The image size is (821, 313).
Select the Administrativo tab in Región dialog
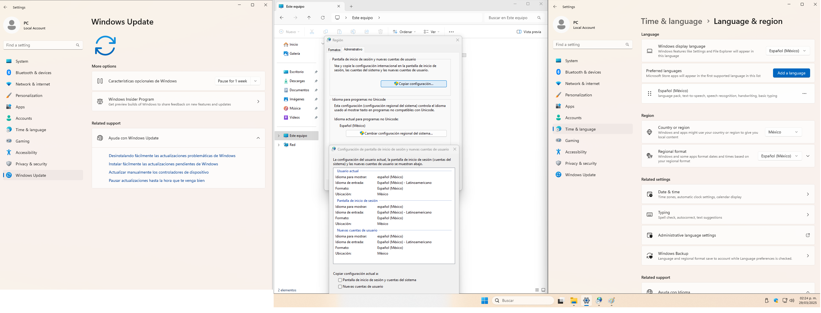click(x=353, y=49)
